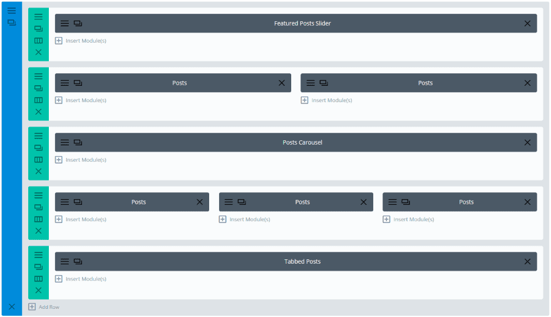The image size is (551, 317).
Task: Open settings of first Posts module in three-column row
Action: click(x=64, y=202)
